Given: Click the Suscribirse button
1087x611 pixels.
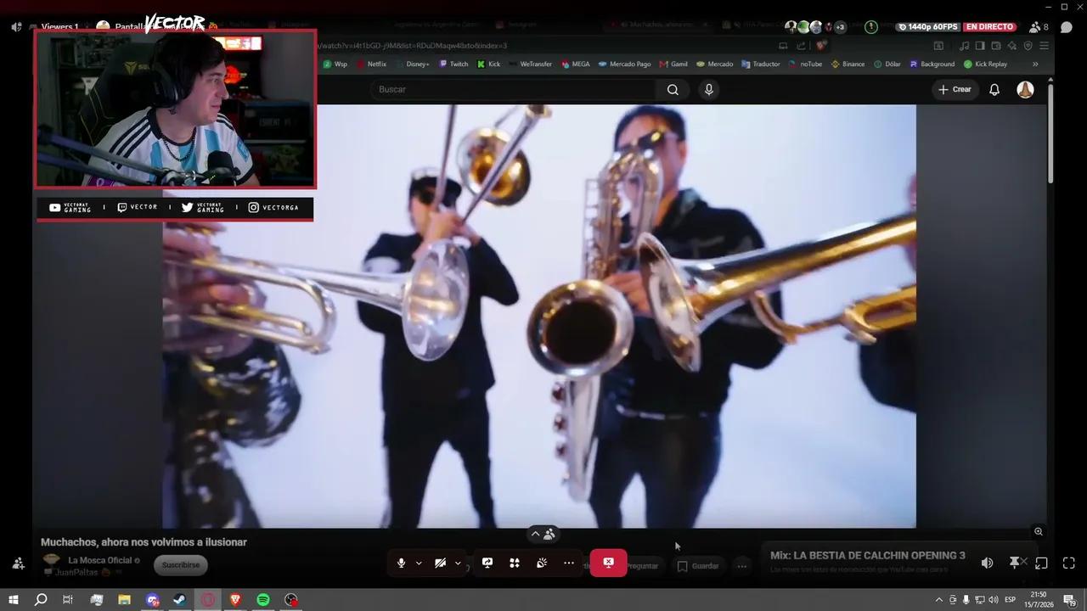Looking at the screenshot, I should point(181,565).
